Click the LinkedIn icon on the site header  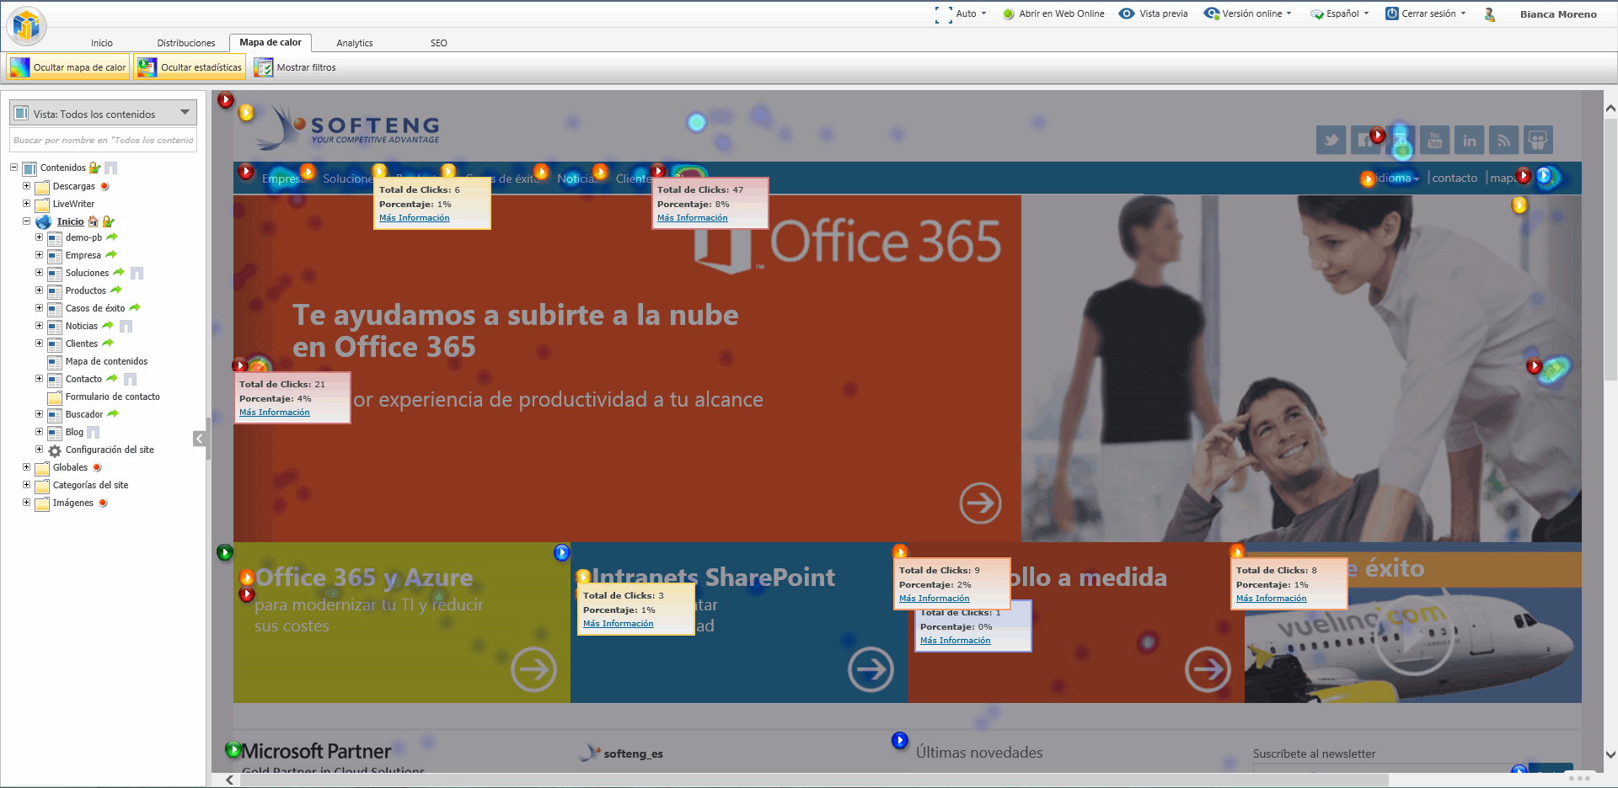pyautogui.click(x=1469, y=141)
